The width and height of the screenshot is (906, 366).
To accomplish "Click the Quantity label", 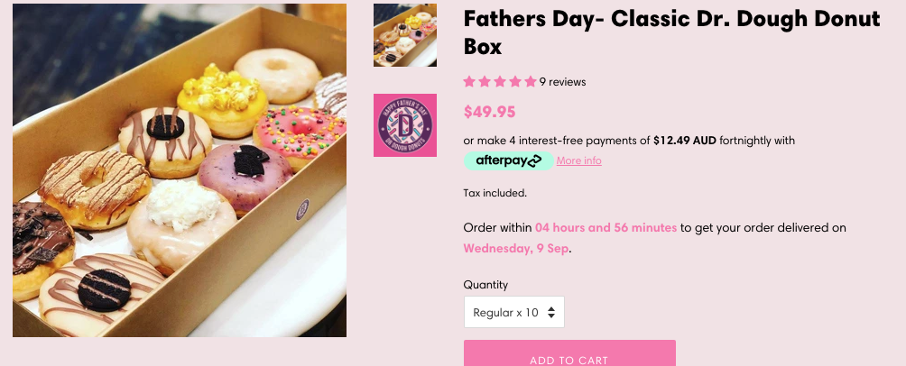I will click(x=485, y=285).
